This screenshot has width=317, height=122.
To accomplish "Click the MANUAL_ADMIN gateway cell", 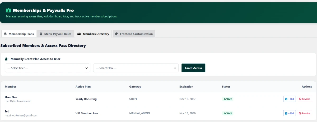I will click(x=139, y=113).
